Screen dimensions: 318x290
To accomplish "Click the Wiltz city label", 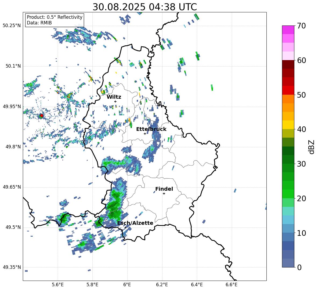I will pyautogui.click(x=114, y=97).
